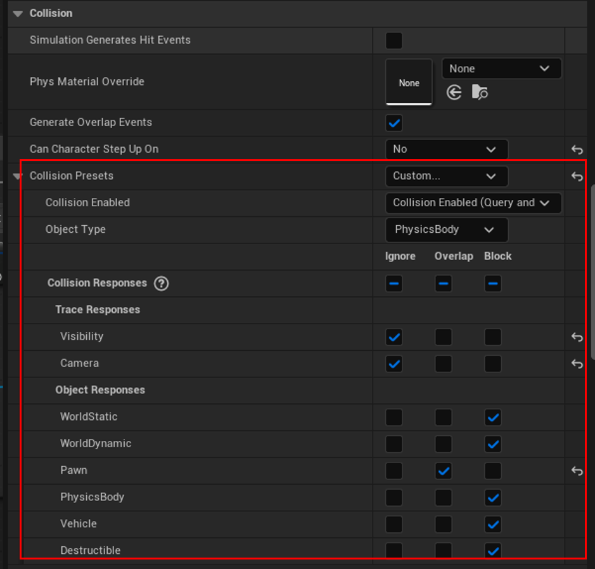Open the Collision Enabled dropdown

point(473,203)
